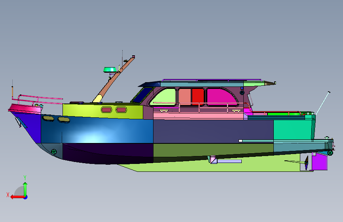Select the stern thruster circle at transom

click(x=330, y=152)
